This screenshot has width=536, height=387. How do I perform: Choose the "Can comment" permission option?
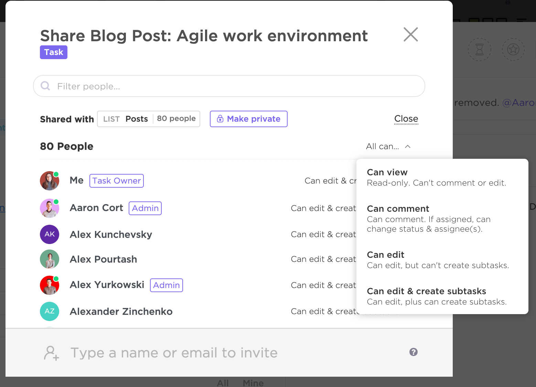click(x=429, y=219)
